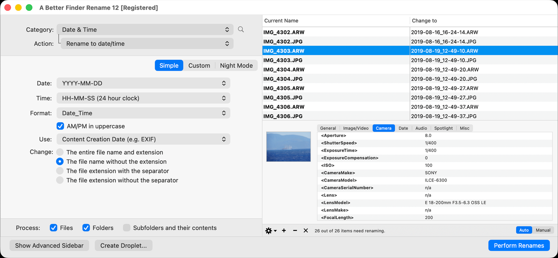Viewport: 558px width, 258px height.
Task: Switch to the Night Mode tab
Action: pos(236,65)
